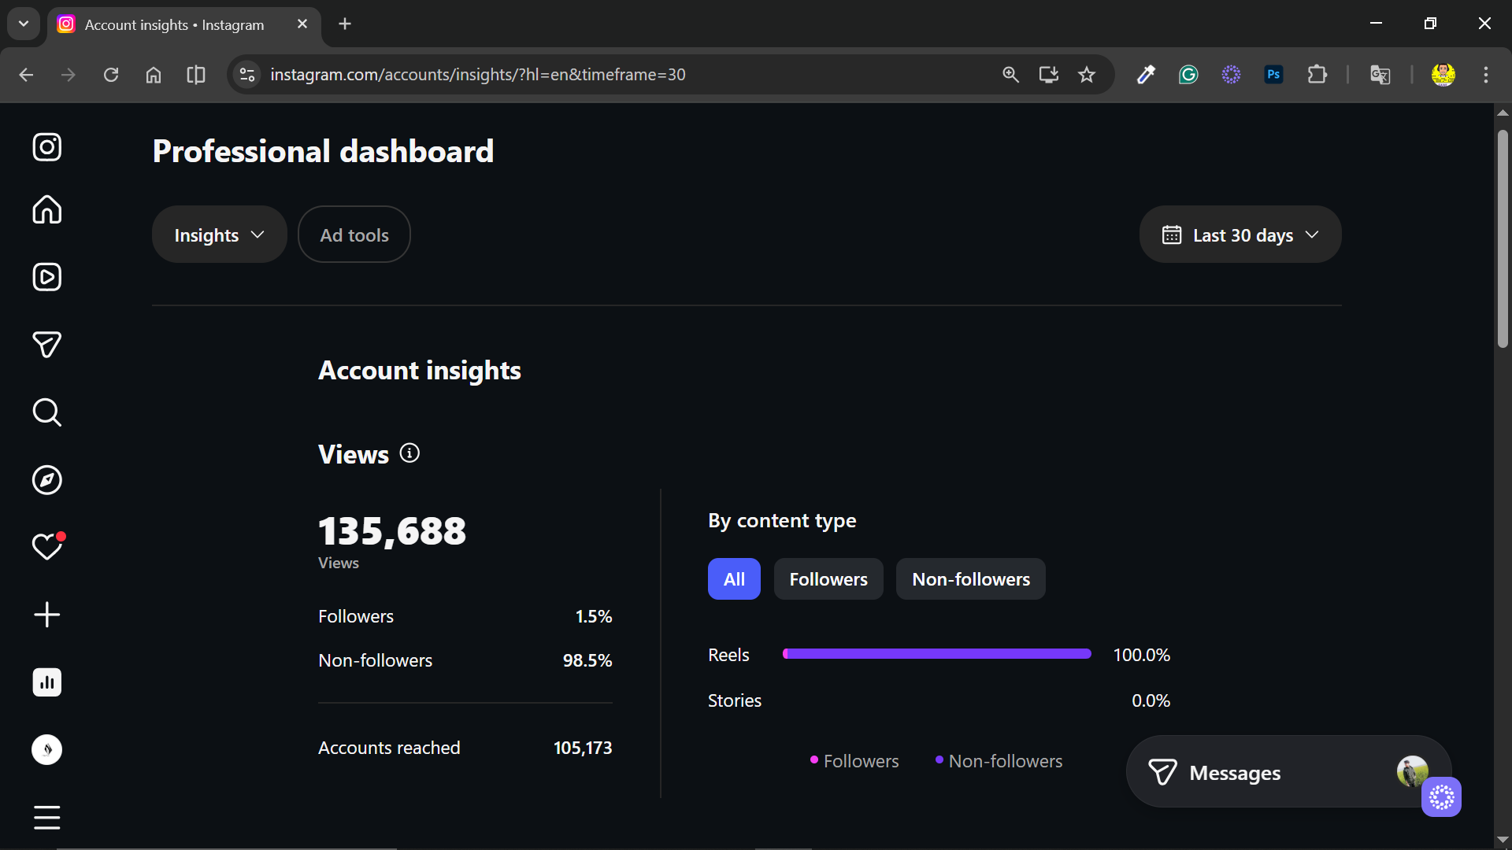Open the Explore compass icon
This screenshot has width=1512, height=850.
47,480
